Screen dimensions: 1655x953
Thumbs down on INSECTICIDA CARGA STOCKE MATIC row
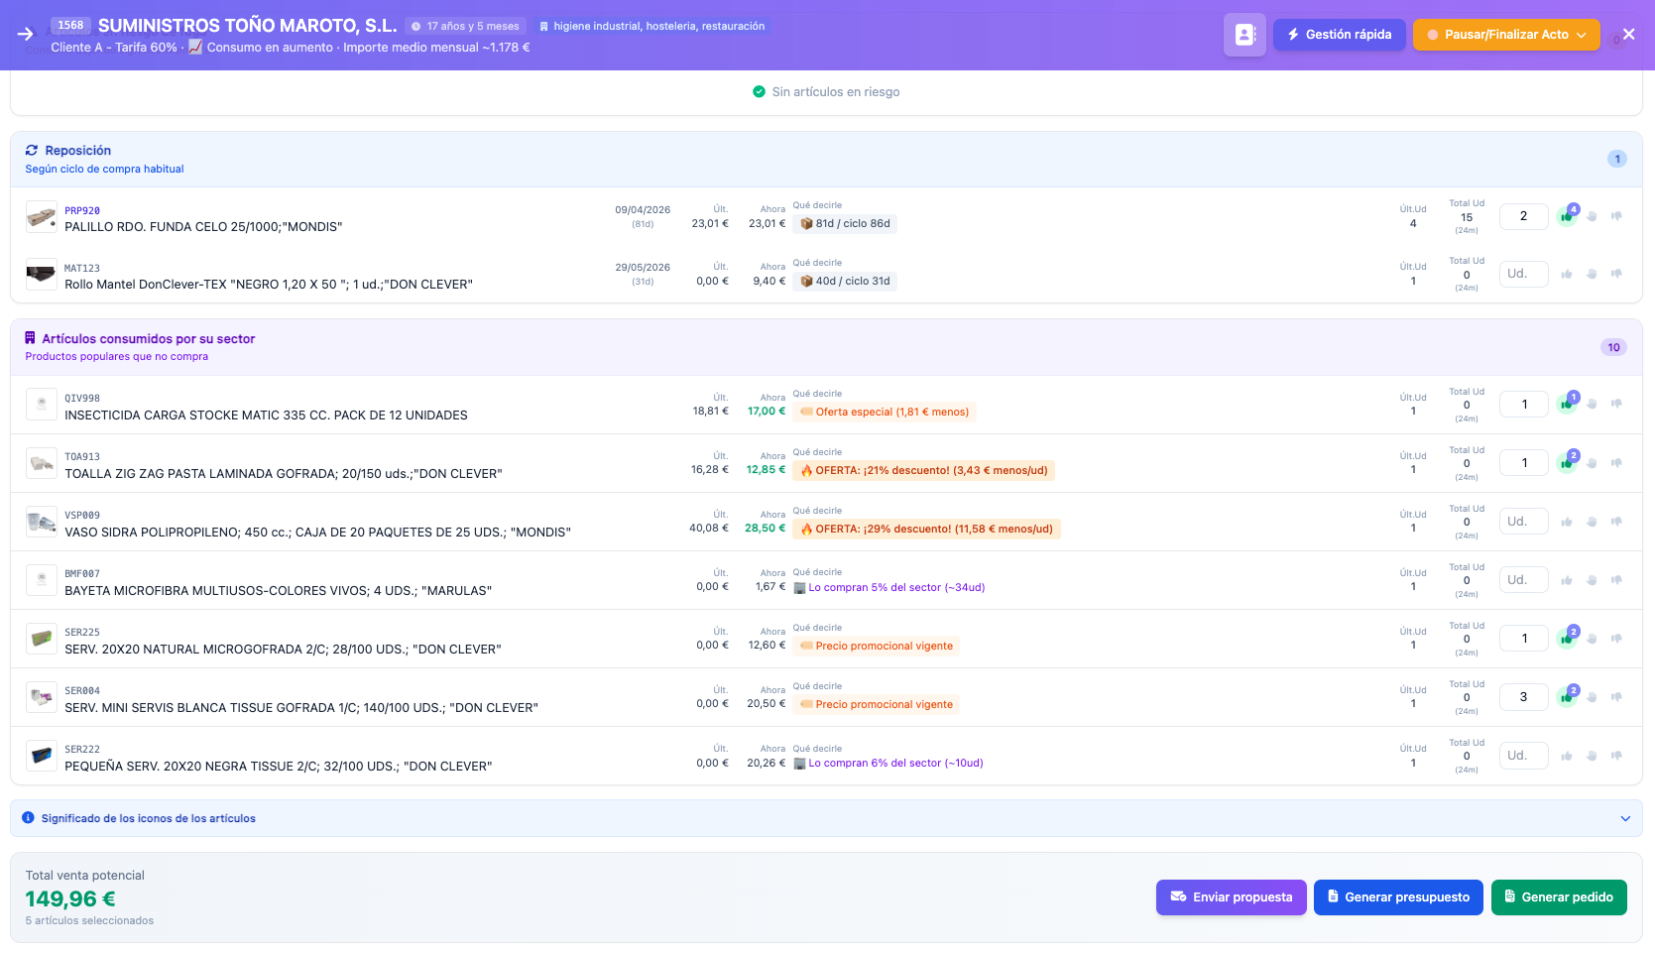(x=1616, y=404)
